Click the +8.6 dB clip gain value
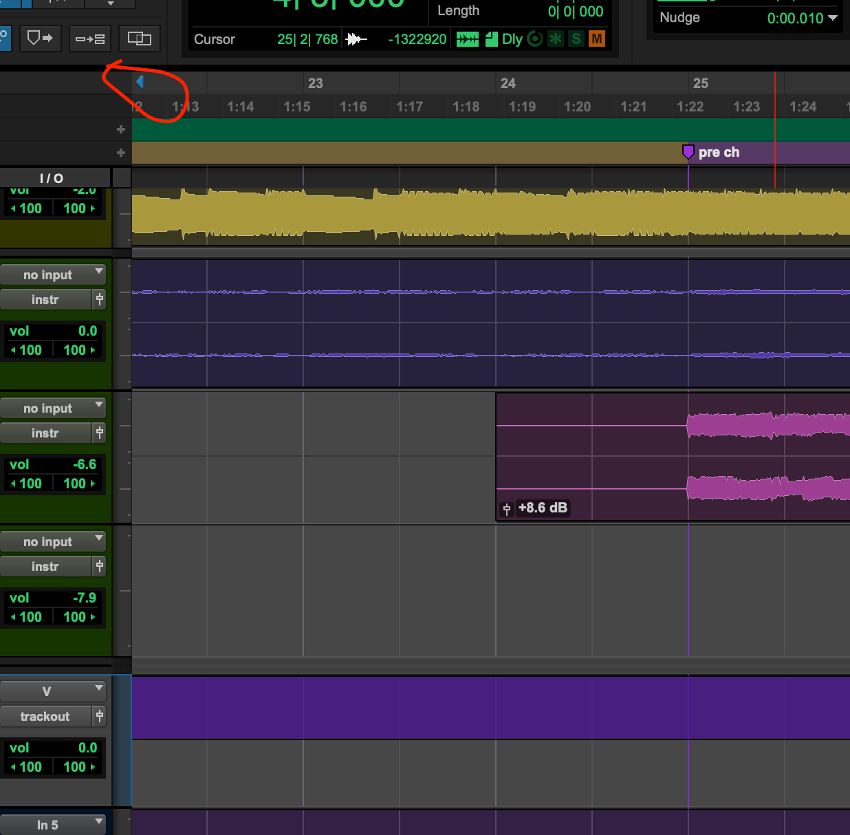The image size is (850, 835). pos(543,508)
